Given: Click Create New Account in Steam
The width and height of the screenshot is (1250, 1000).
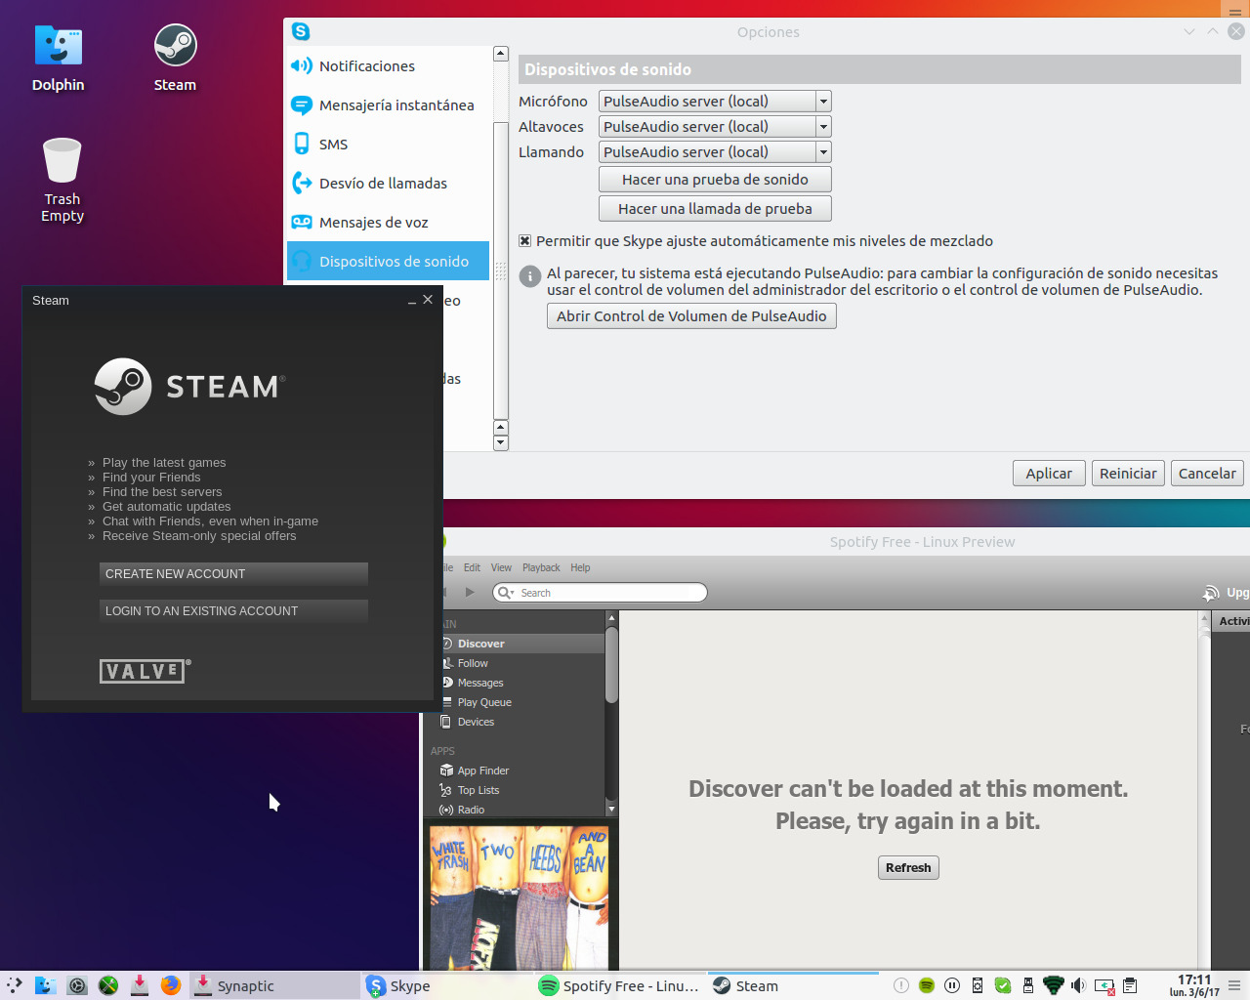Looking at the screenshot, I should [233, 574].
